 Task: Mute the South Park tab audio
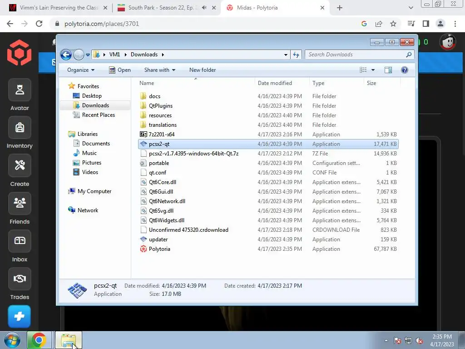[204, 8]
